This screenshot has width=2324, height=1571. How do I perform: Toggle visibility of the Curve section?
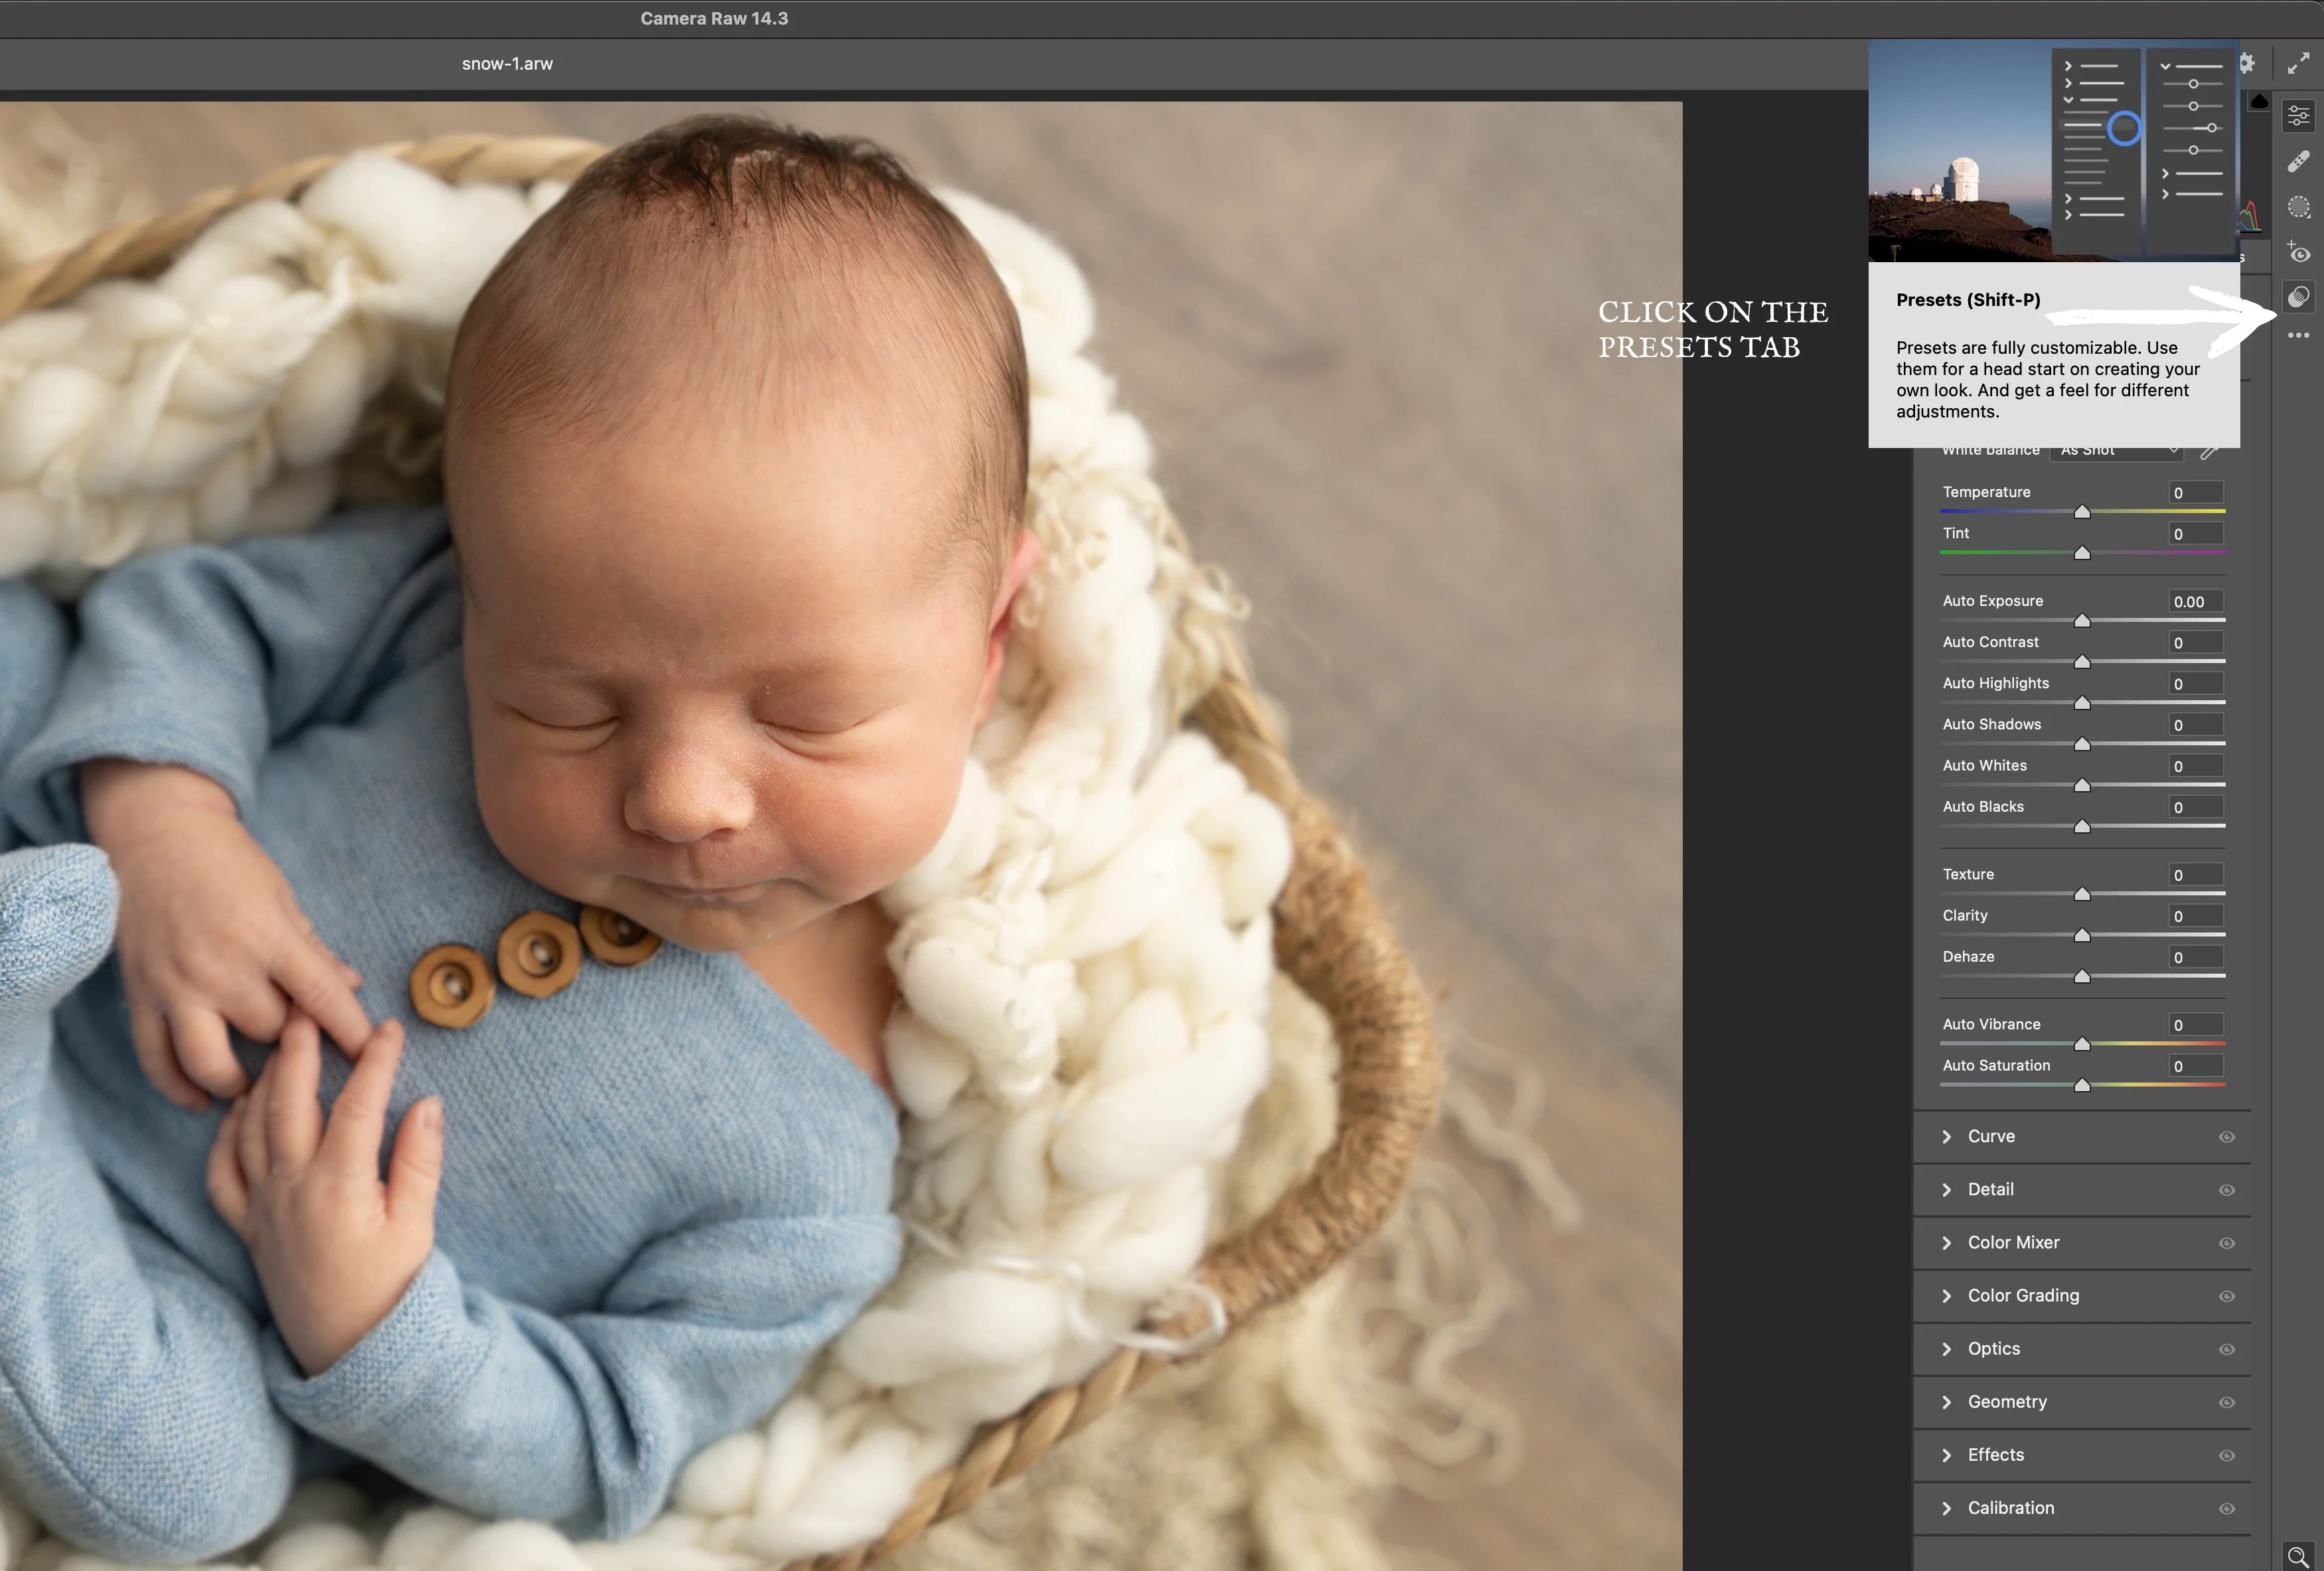coord(2226,1136)
